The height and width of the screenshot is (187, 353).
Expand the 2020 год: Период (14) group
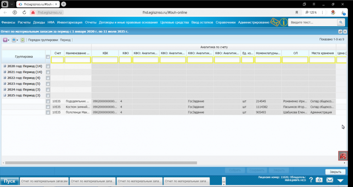click(5, 66)
